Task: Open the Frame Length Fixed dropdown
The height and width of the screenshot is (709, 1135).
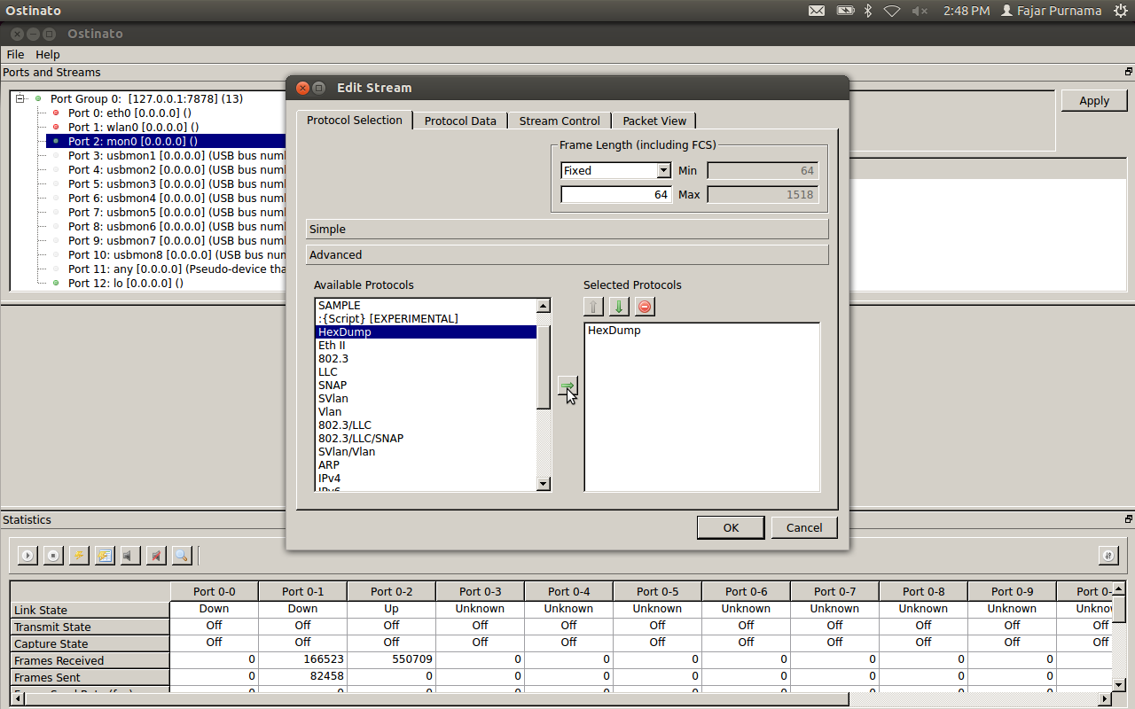Action: click(x=616, y=170)
